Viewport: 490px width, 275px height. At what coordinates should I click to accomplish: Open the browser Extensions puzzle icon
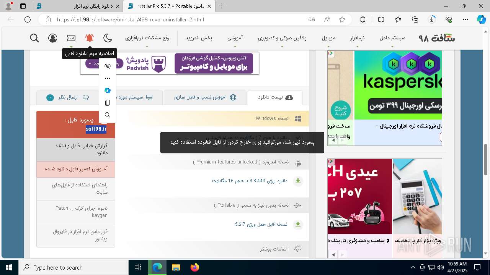point(363,19)
